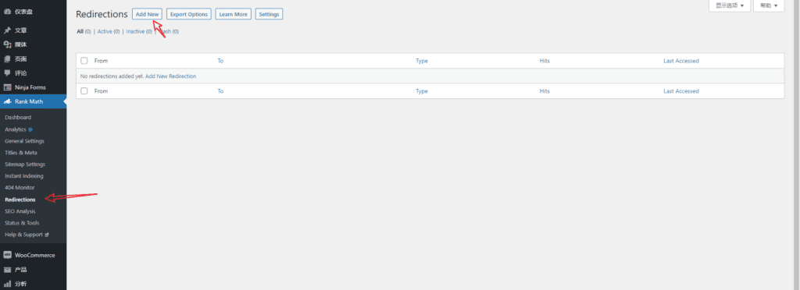This screenshot has height=290, width=800.
Task: Click Last Accessed in the table footer
Action: [681, 91]
